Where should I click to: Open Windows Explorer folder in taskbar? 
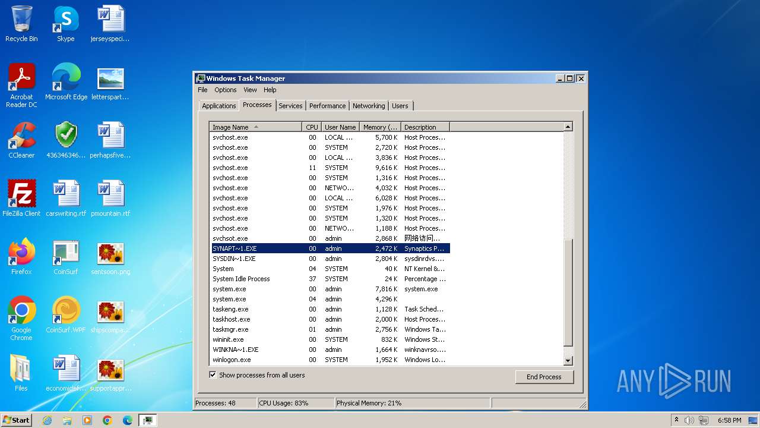click(67, 420)
